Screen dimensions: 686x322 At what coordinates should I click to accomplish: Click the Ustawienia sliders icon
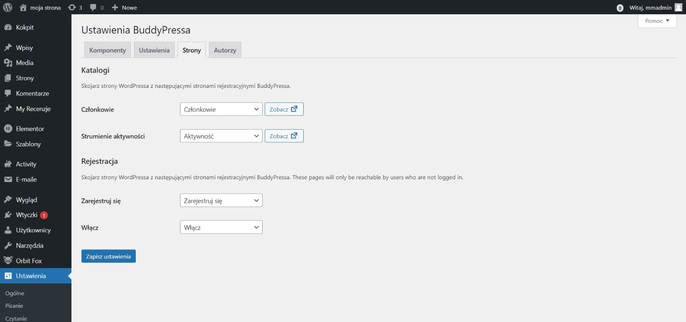(x=8, y=276)
